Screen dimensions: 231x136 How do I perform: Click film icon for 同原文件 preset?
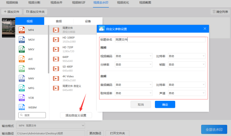click(56, 30)
